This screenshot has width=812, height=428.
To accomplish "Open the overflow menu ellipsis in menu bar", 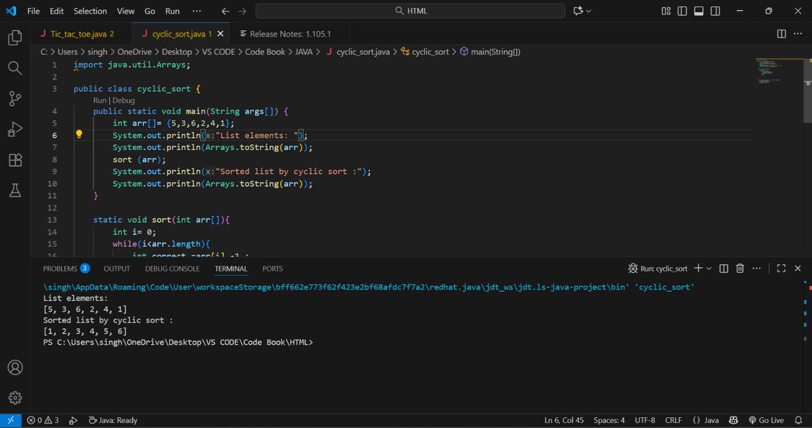I will point(197,11).
